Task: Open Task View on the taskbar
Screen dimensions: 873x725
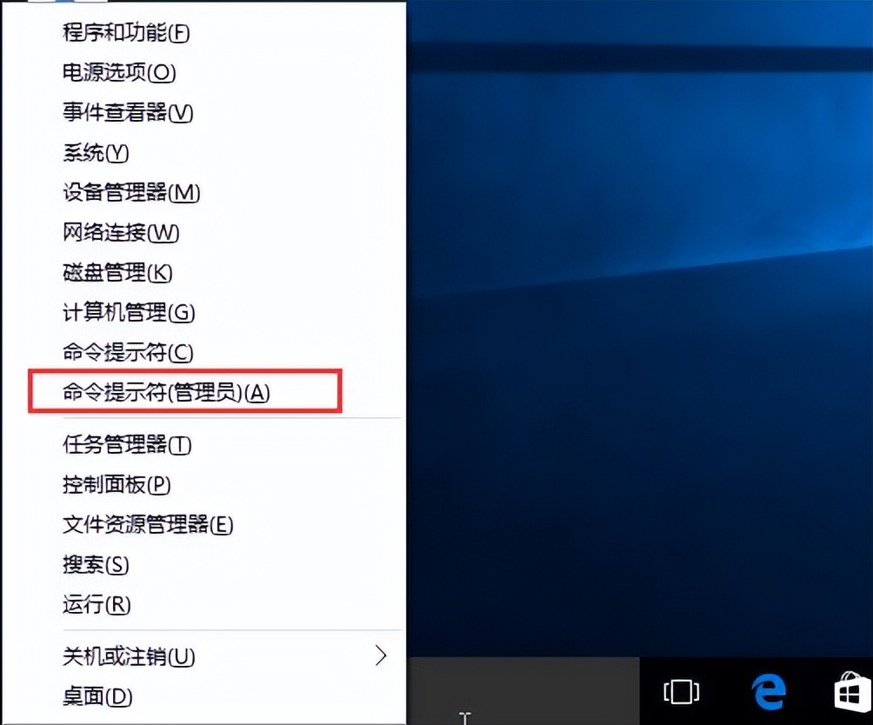Action: coord(681,692)
